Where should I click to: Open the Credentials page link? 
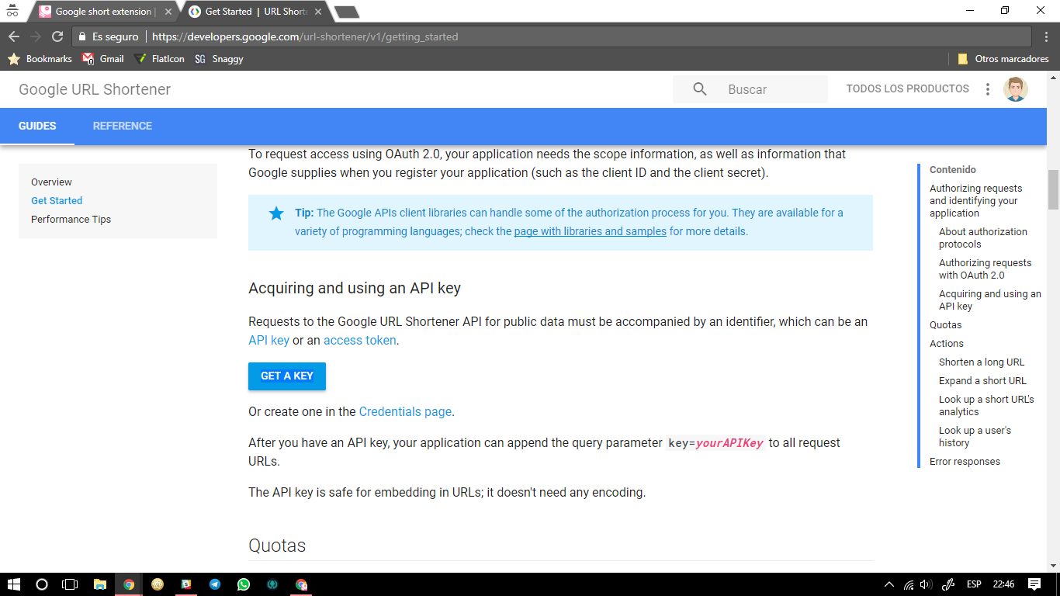click(x=405, y=412)
